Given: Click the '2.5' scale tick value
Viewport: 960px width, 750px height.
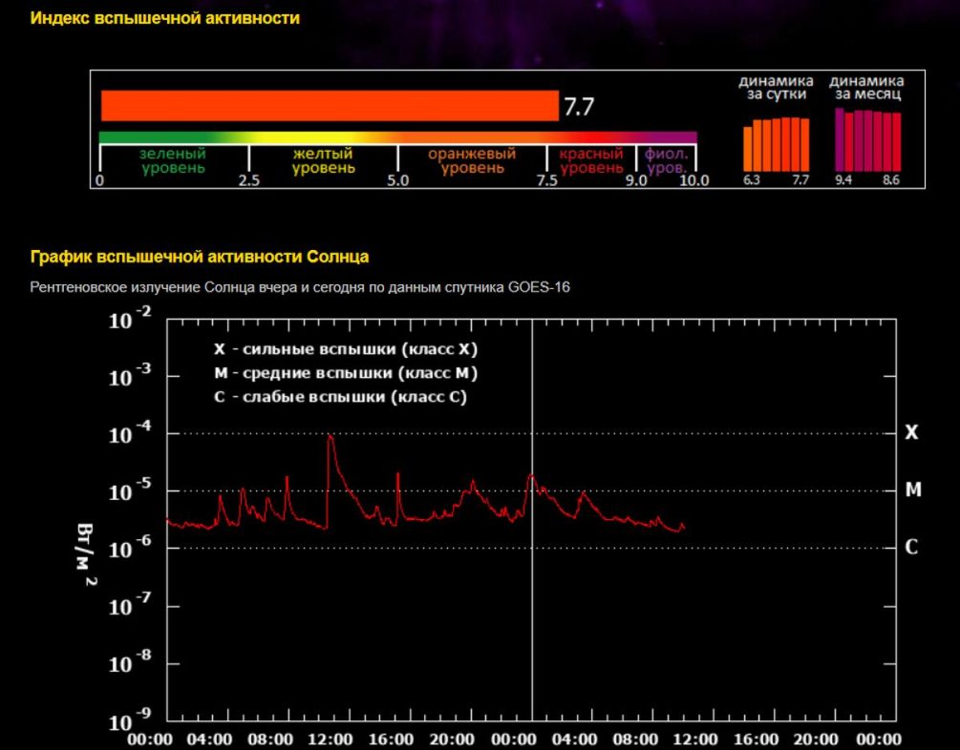Looking at the screenshot, I should point(249,181).
